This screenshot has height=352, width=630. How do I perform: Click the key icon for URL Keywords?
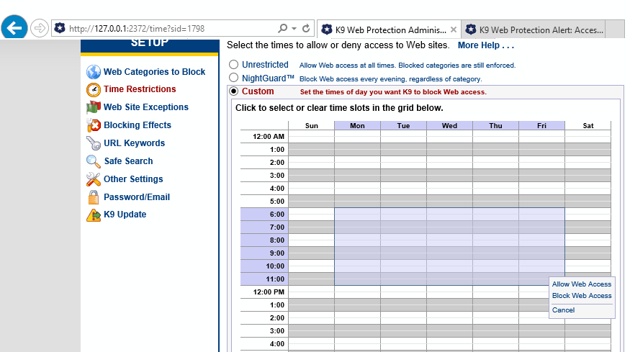[93, 143]
